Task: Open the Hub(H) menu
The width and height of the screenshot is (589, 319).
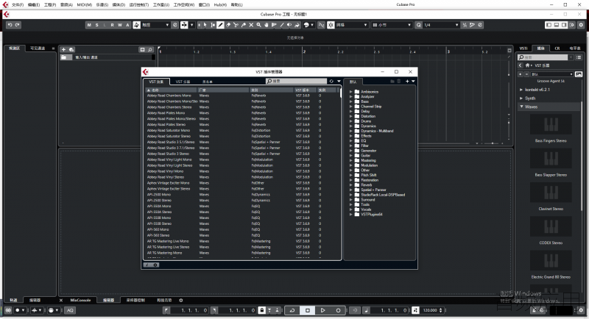Action: 220,5
